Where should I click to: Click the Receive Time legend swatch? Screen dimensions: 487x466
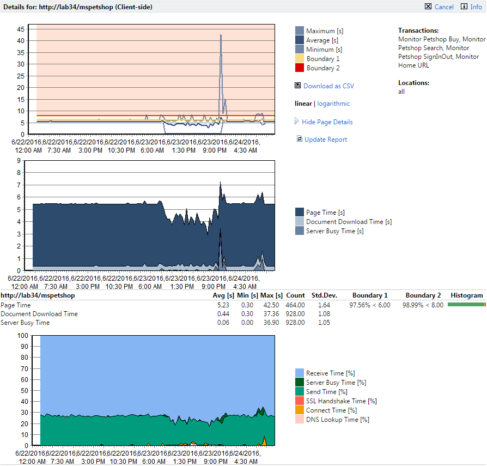coord(300,373)
